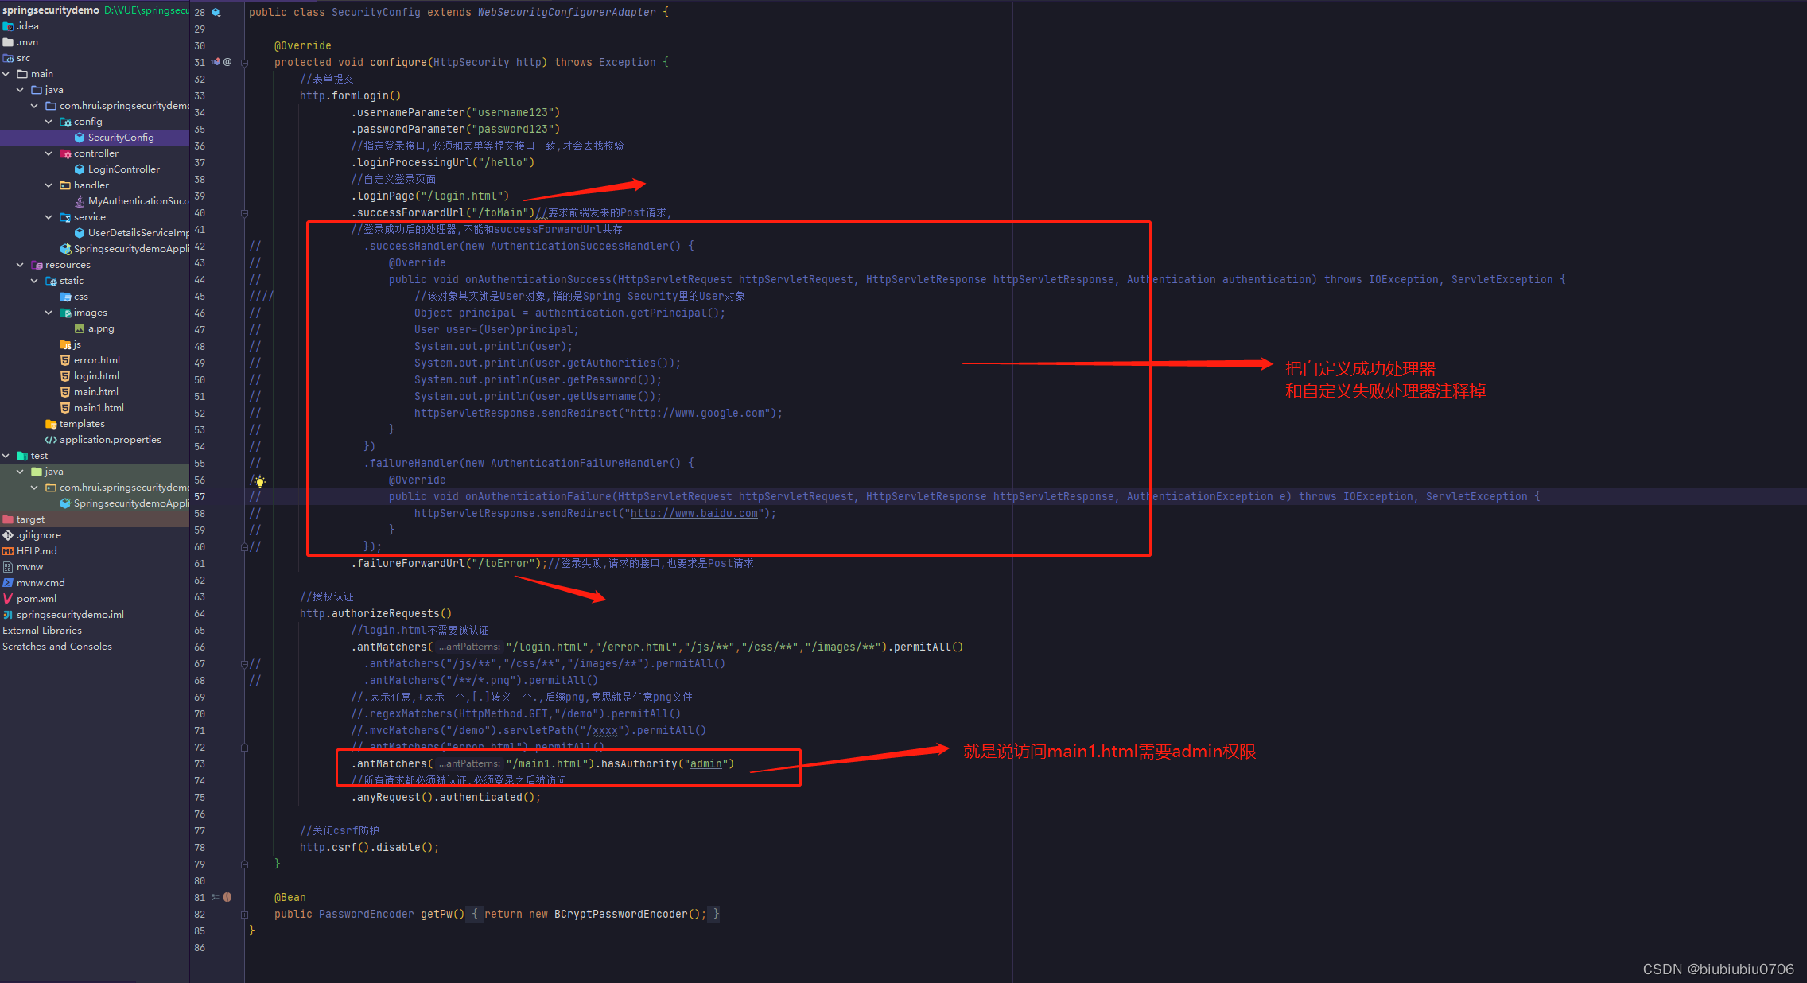Open LoginController in the project tree

point(123,169)
